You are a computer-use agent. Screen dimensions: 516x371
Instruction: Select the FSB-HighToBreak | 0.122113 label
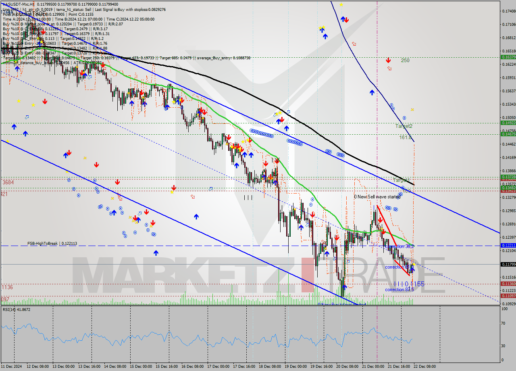click(52, 244)
